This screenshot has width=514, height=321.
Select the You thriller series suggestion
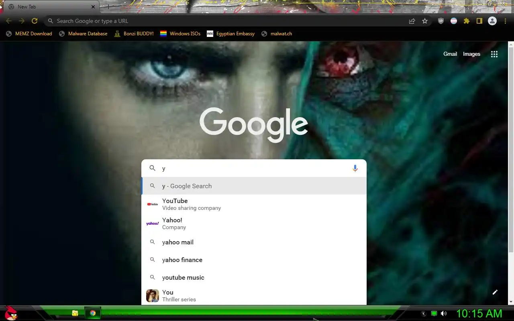pyautogui.click(x=254, y=296)
